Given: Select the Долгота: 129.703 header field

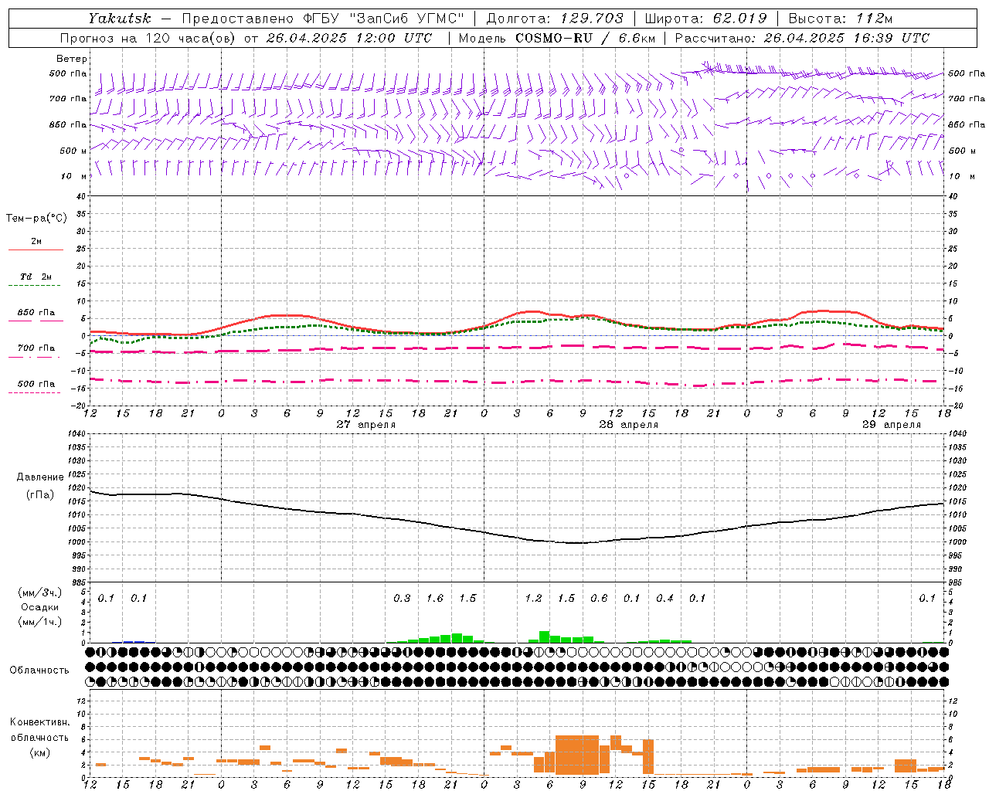Looking at the screenshot, I should [555, 19].
